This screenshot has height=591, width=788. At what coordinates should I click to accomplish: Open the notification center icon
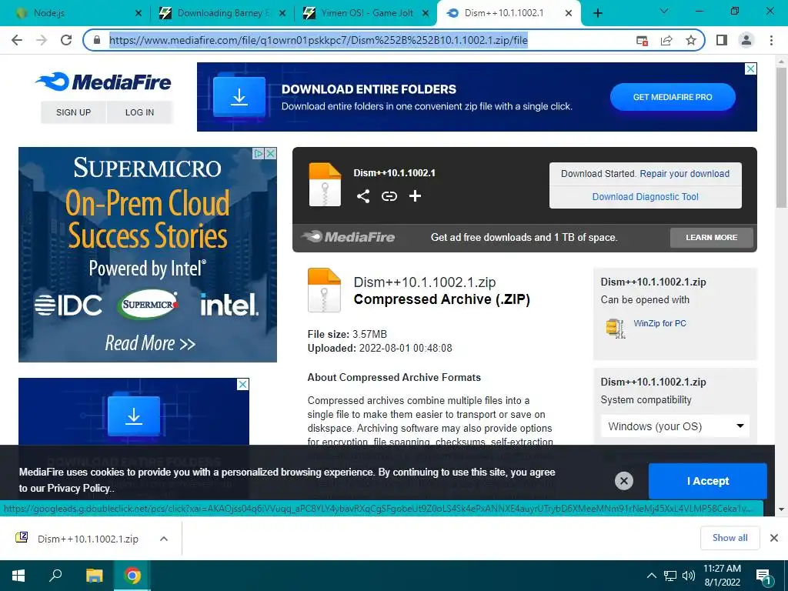pyautogui.click(x=763, y=576)
